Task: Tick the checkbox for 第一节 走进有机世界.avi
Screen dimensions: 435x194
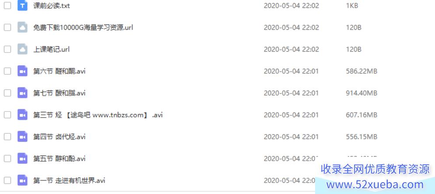Action: pos(7,180)
